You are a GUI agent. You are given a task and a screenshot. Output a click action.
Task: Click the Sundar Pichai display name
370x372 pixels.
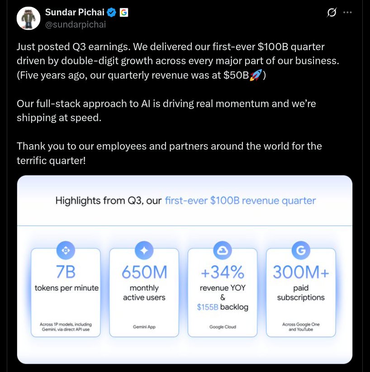74,12
